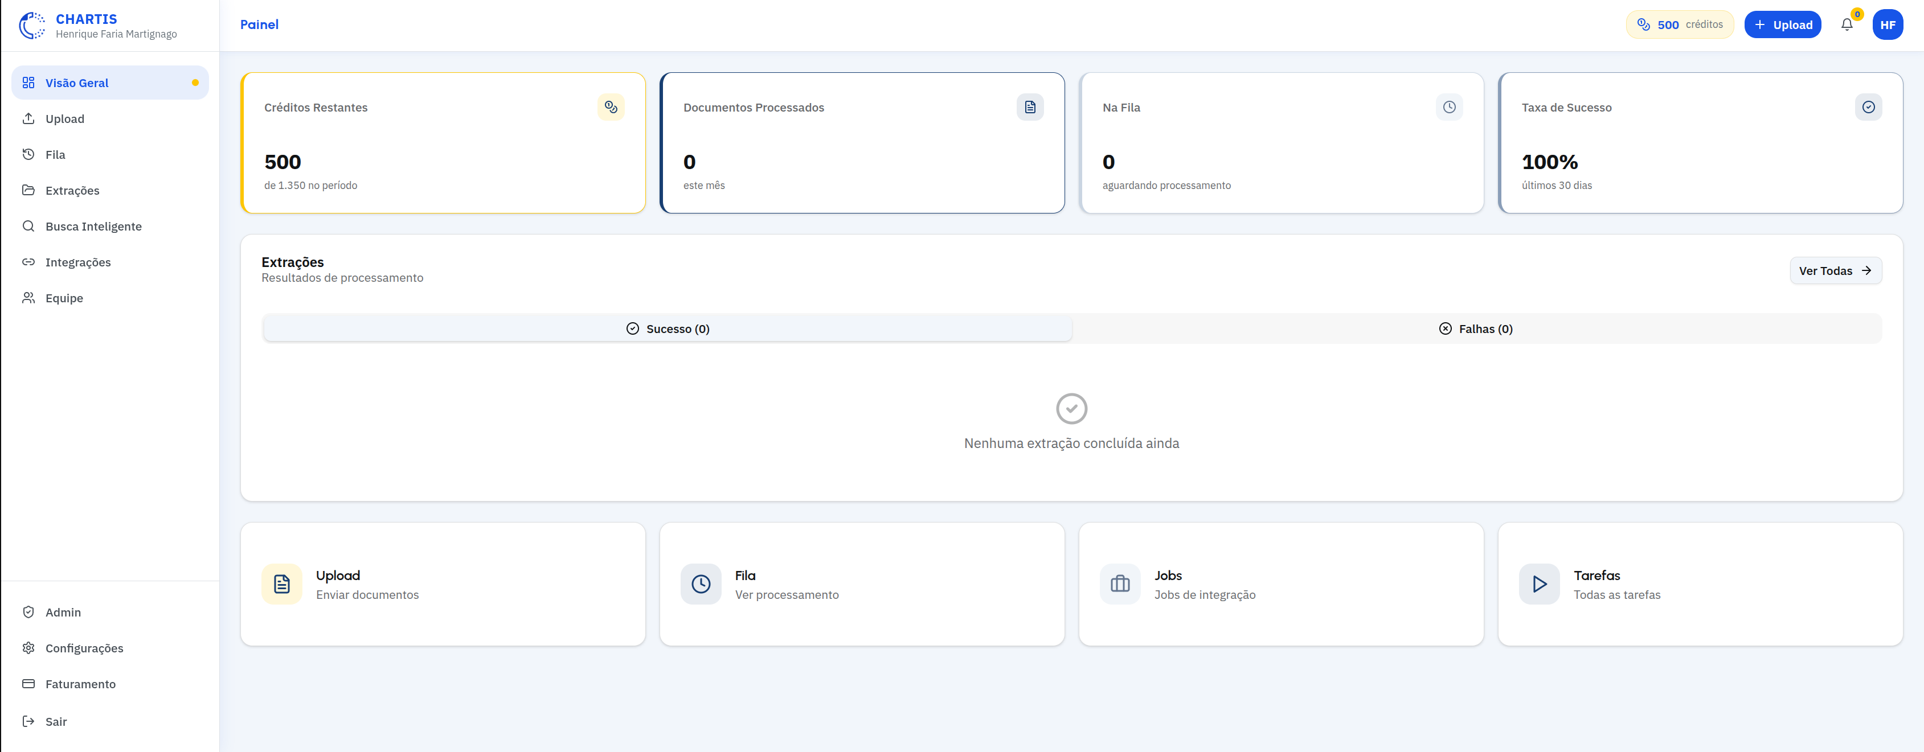Image resolution: width=1924 pixels, height=752 pixels.
Task: Switch to the Falhas (0) tab
Action: [x=1475, y=328]
